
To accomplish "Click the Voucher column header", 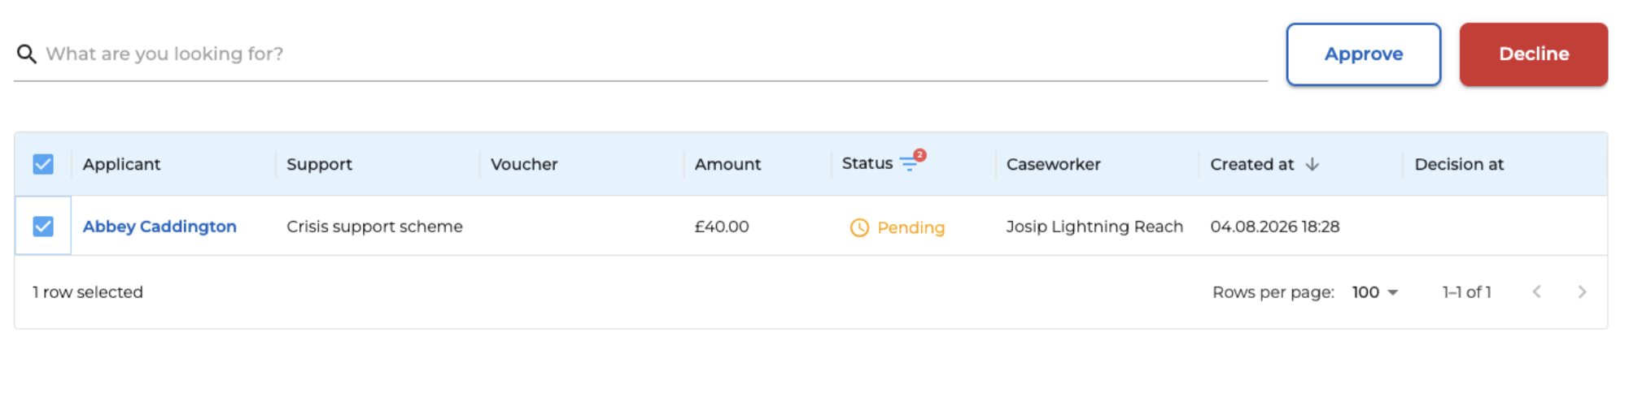I will (524, 165).
